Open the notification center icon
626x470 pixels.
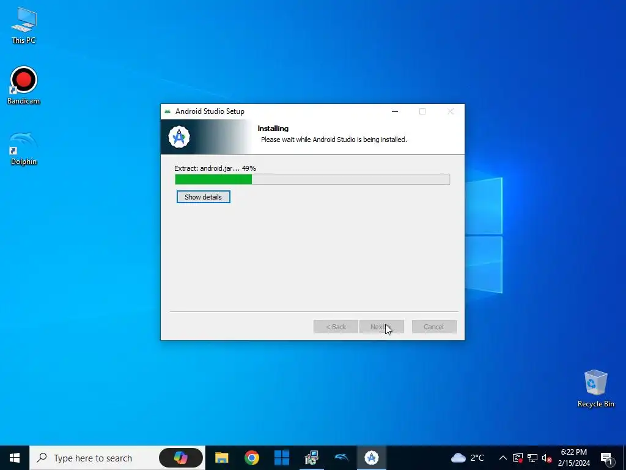point(606,458)
